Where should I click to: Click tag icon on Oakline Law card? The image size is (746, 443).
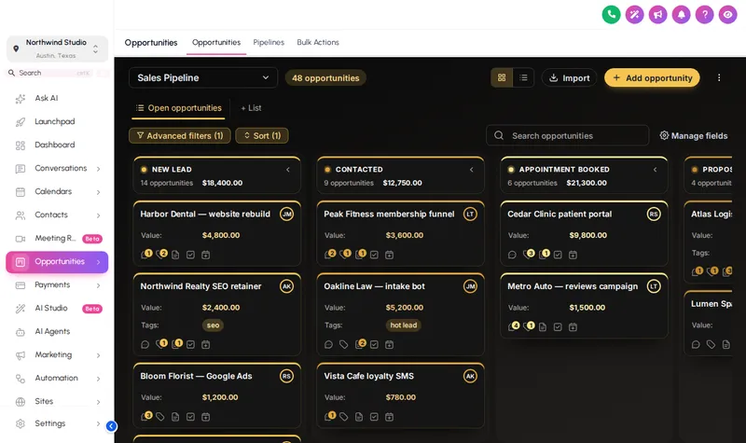tap(343, 344)
